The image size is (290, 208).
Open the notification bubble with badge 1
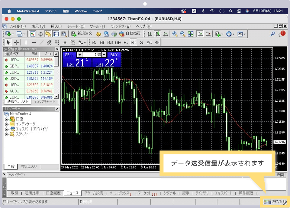282,34
